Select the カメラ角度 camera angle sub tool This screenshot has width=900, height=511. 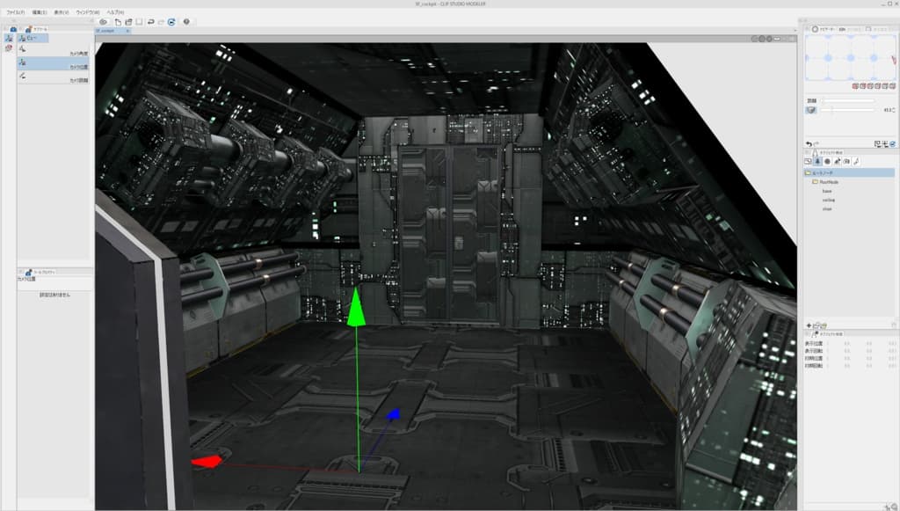53,50
